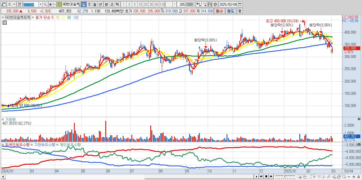Click the 전 button
The height and width of the screenshot is (180, 362).
(19, 5)
